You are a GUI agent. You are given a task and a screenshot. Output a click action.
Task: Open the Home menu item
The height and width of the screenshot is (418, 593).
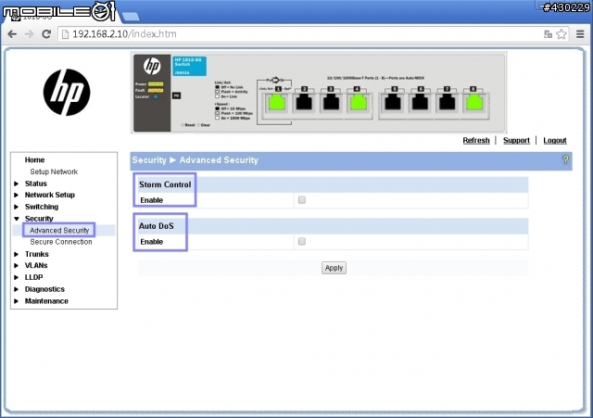tap(35, 160)
